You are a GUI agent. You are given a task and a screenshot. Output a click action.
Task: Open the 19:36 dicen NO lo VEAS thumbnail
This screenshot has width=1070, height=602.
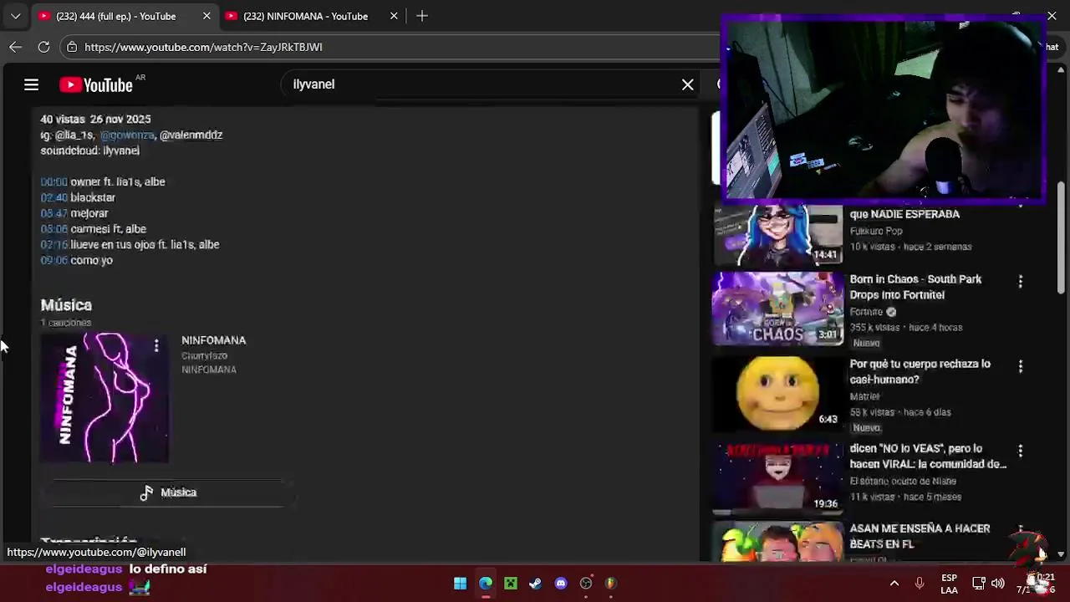777,477
